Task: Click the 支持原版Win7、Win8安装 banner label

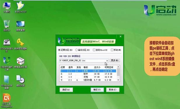Action: point(98,42)
